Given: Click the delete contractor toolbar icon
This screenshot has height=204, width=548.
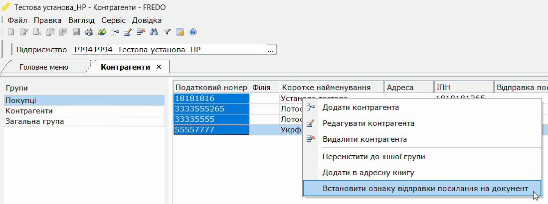Looking at the screenshot, I should coord(141,32).
